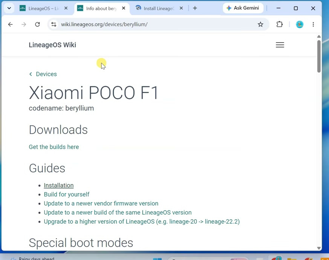
Task: Open a new tab with the plus icon
Action: coord(195,8)
